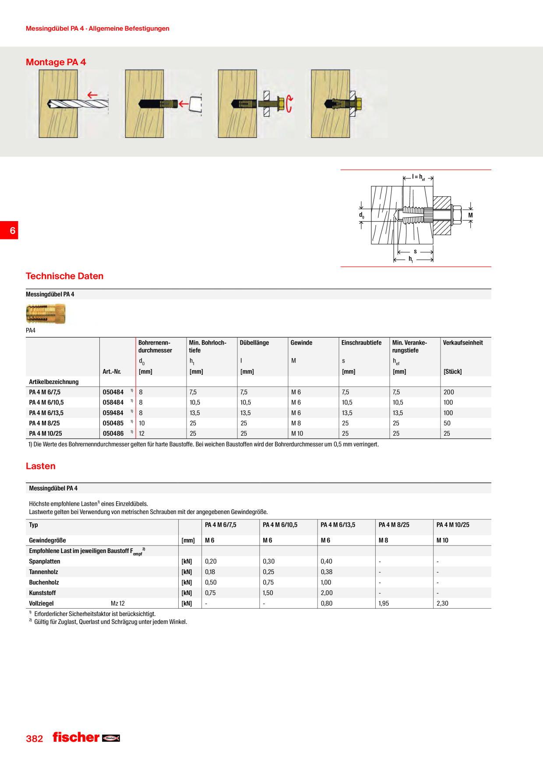Click Kunststoff load value 2,00
Image resolution: width=543 pixels, height=768 pixels.
pos(327,593)
